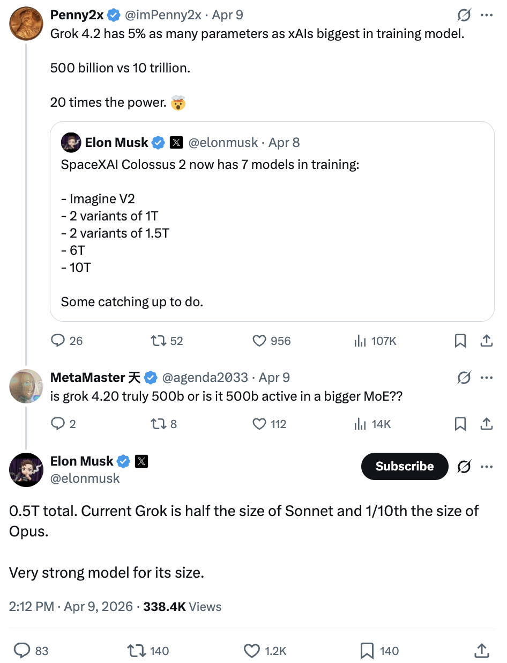Reply to Penny2x's post
Screen dimensions: 507x663
click(58, 341)
